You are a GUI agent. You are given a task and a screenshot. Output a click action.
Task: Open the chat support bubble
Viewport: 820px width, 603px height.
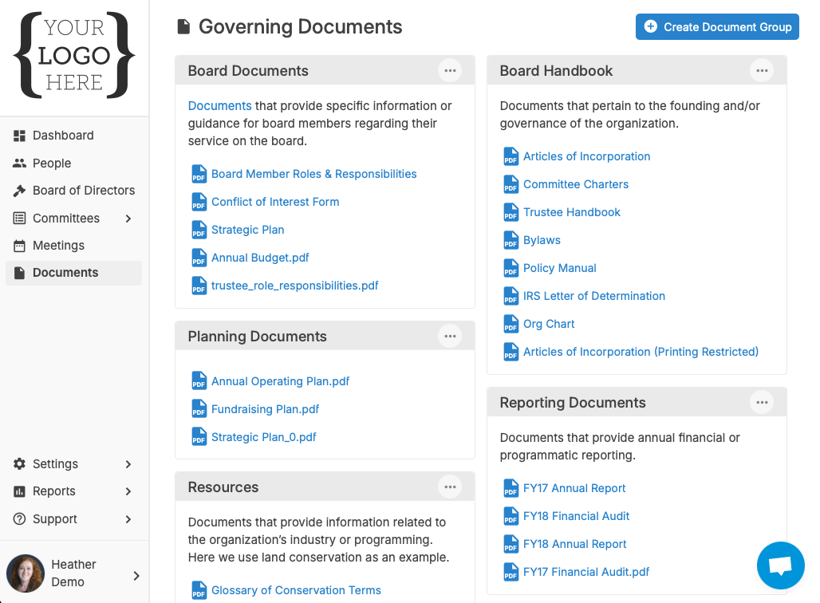(780, 565)
